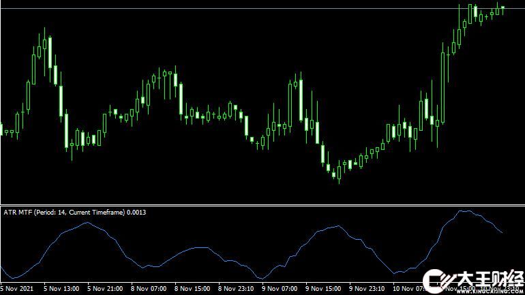Select the 8 Nov 07:00 time label
The height and width of the screenshot is (295, 525).
pyautogui.click(x=149, y=288)
